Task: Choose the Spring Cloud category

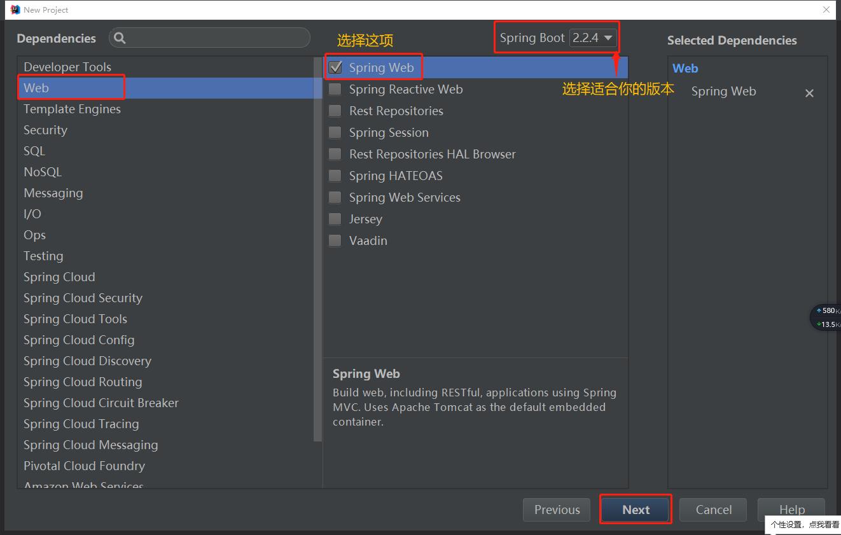Action: [x=166, y=277]
